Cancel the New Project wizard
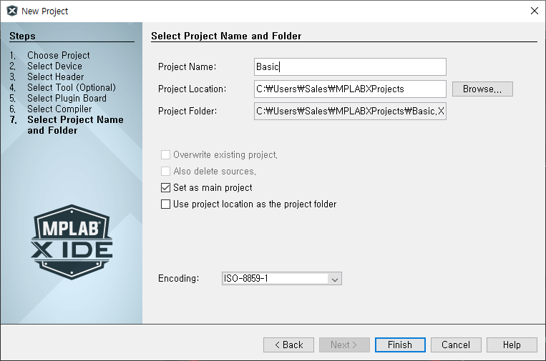This screenshot has height=361, width=546. click(456, 345)
